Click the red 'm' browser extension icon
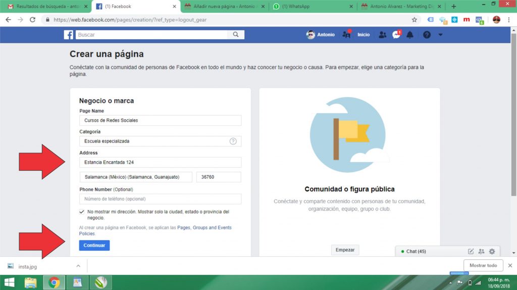 466,20
